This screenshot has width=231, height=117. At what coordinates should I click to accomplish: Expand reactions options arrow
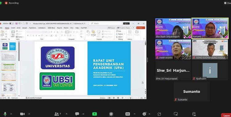(149, 114)
